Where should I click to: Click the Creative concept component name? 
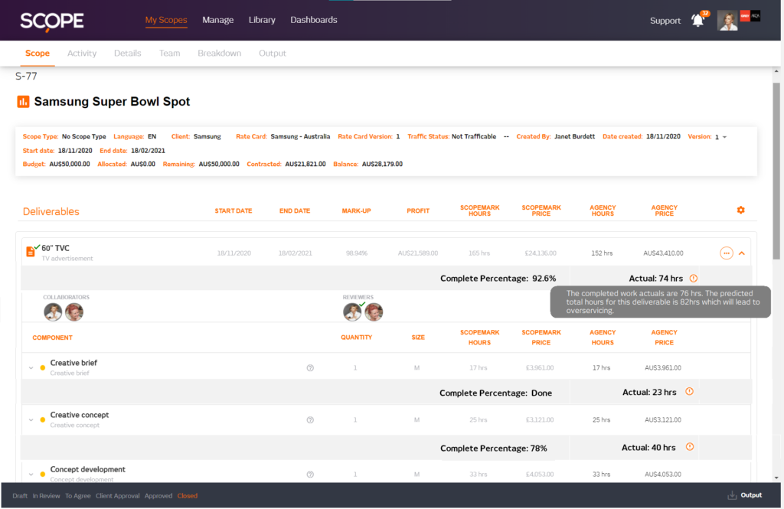coord(80,415)
